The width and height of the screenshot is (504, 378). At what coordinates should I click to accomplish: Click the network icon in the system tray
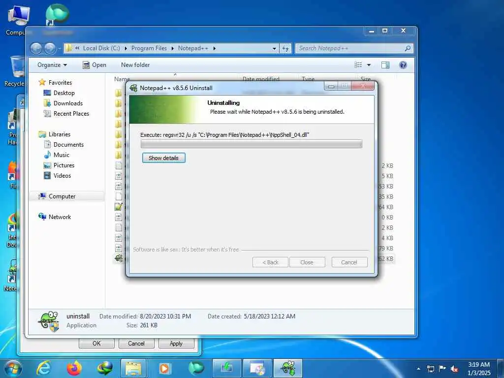(430, 369)
